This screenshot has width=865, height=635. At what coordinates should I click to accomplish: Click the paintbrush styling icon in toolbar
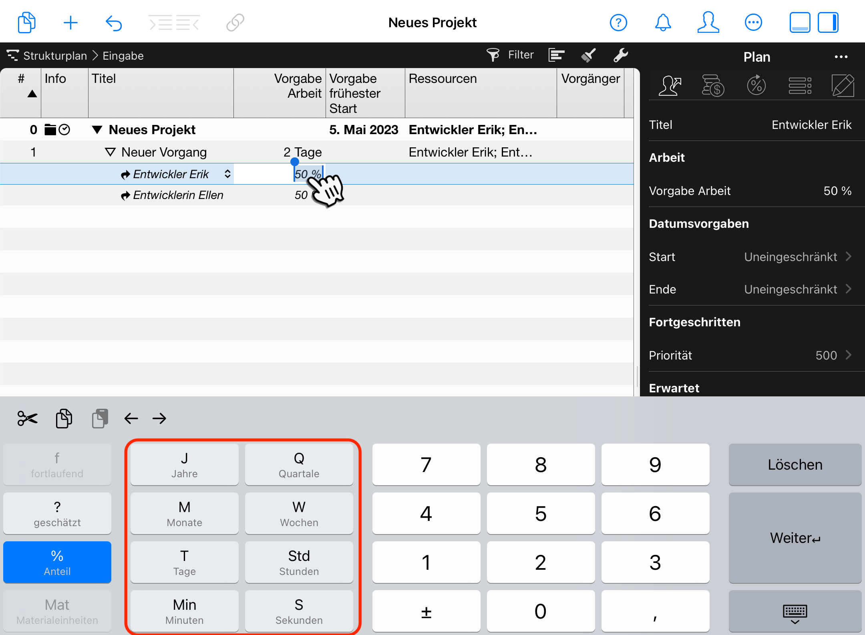pyautogui.click(x=588, y=55)
